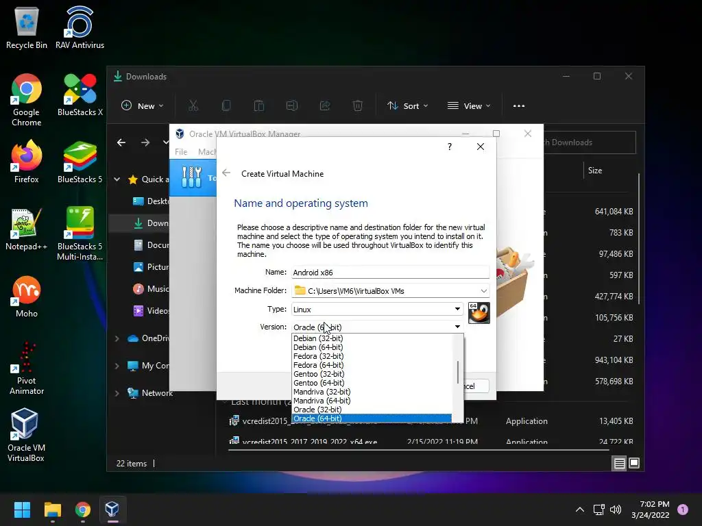Open File Explorer from the taskbar
The width and height of the screenshot is (702, 526).
[52, 510]
